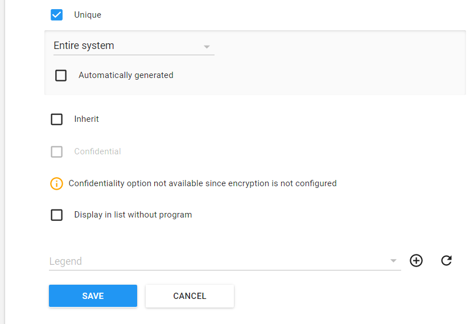The width and height of the screenshot is (474, 324).
Task: Enable the Automatically generated checkbox
Action: point(61,75)
